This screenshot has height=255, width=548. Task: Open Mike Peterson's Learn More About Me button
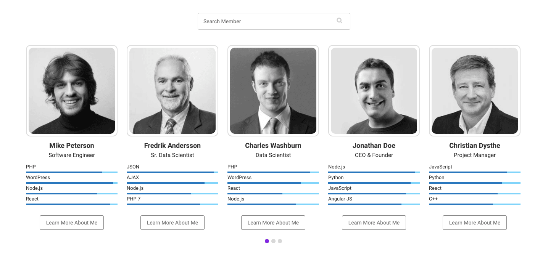click(x=72, y=223)
